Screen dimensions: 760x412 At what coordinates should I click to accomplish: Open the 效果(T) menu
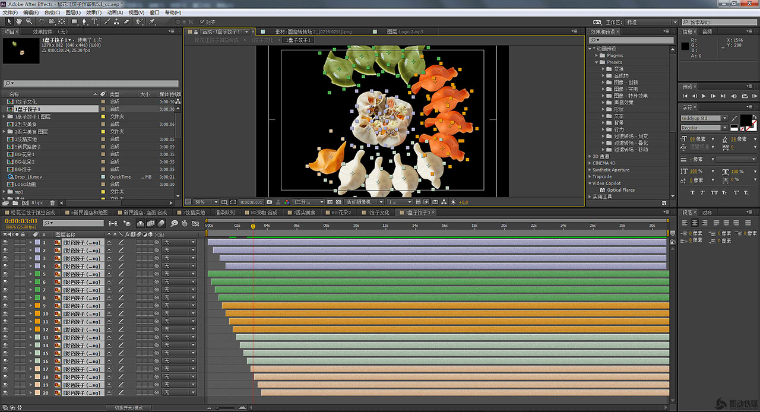(93, 12)
